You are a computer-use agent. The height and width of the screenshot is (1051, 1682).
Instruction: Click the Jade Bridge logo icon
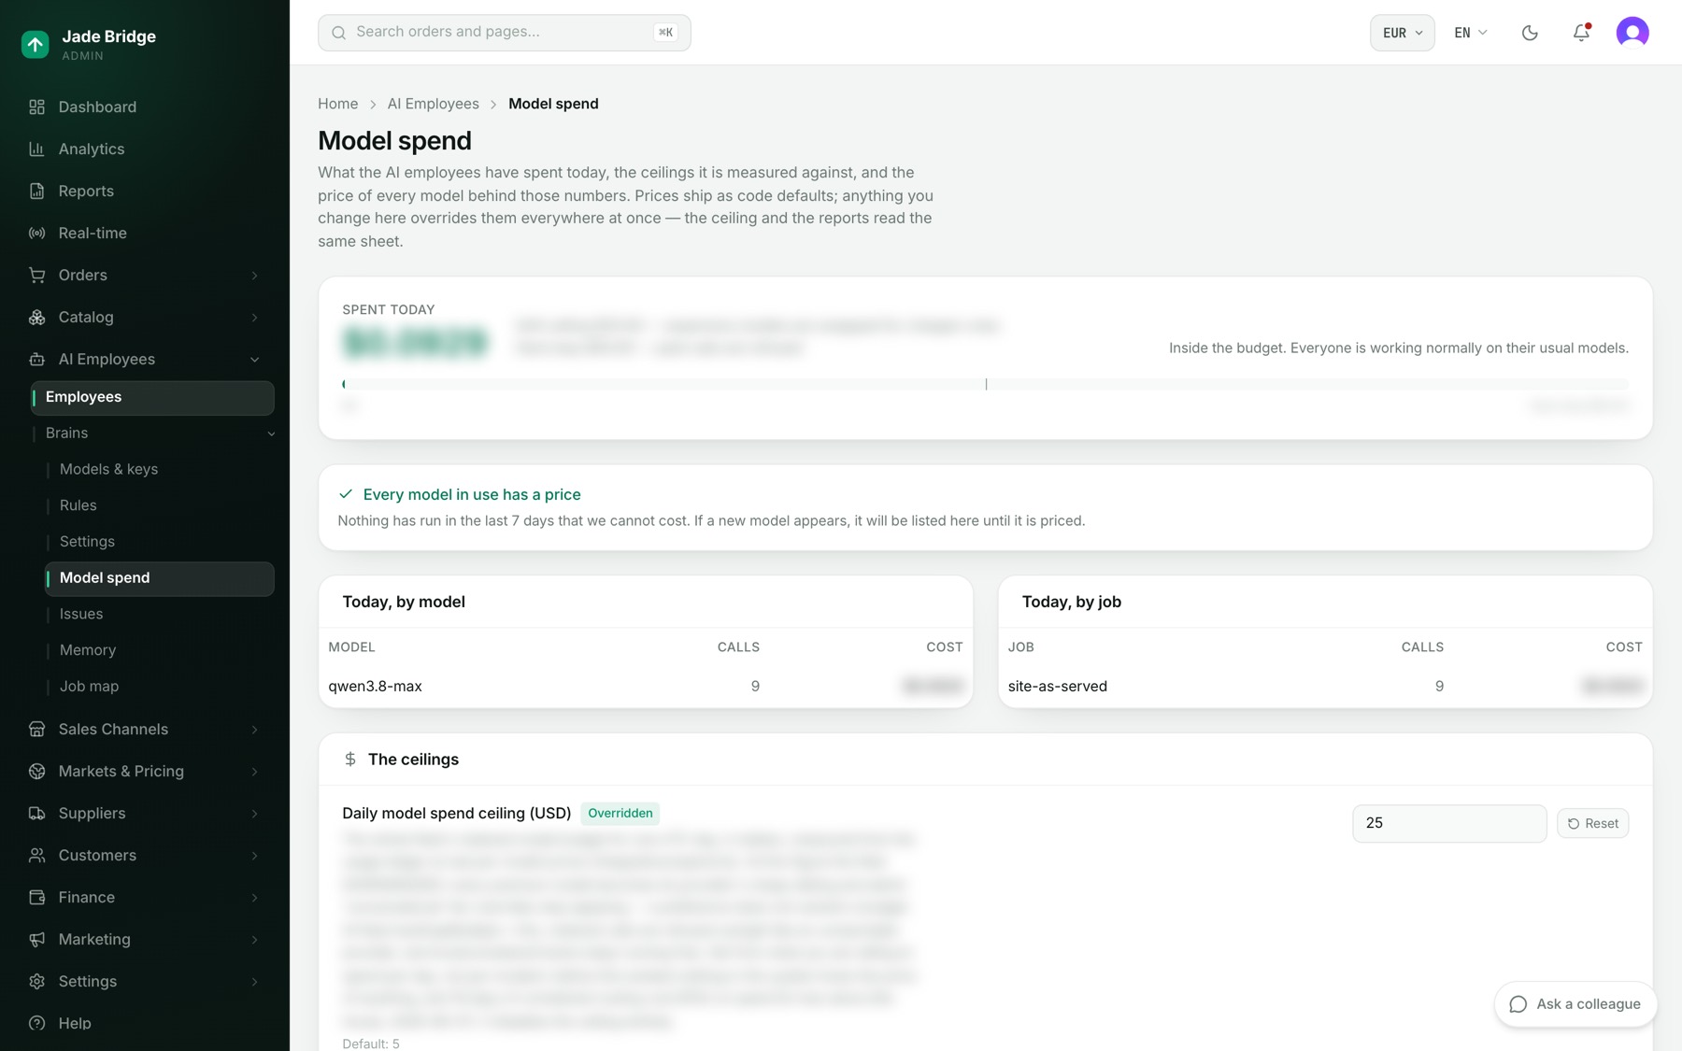[x=36, y=44]
